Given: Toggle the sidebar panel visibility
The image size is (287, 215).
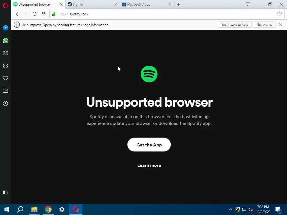Looking at the screenshot, I should 6,192.
